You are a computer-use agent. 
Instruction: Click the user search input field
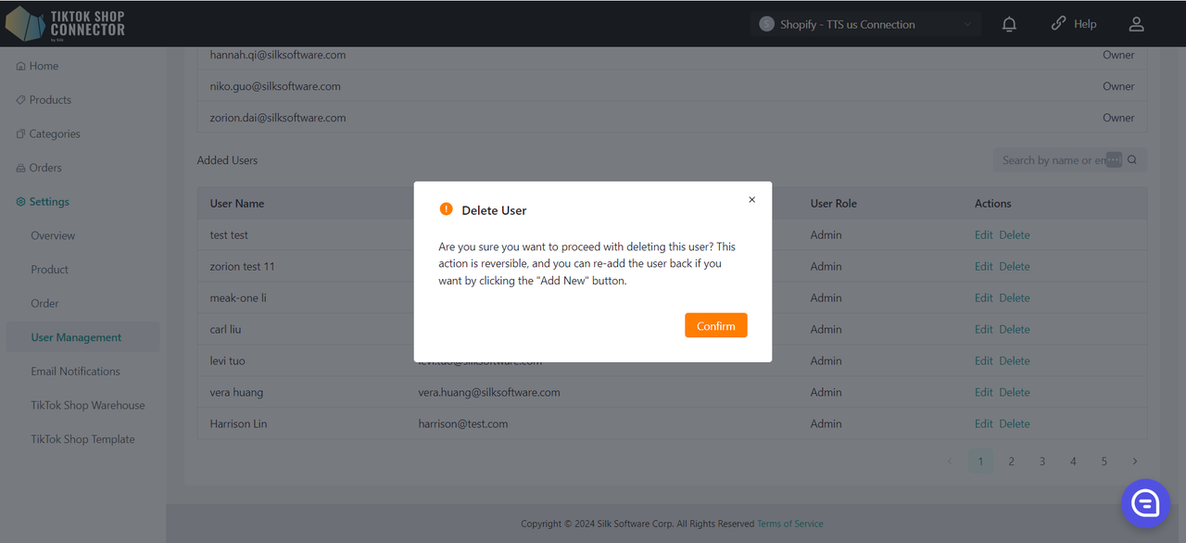[1052, 160]
